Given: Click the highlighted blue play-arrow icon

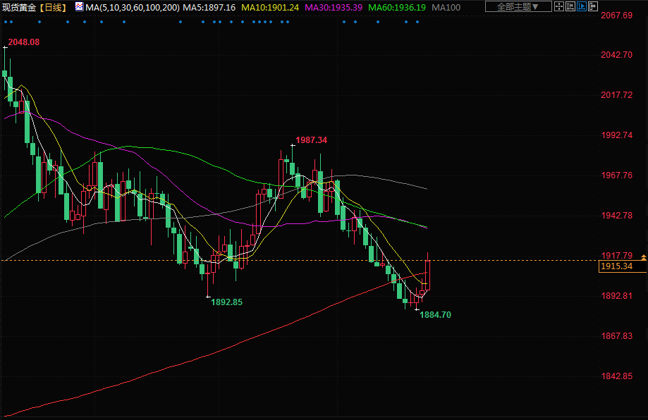Looking at the screenshot, I should click(583, 7).
